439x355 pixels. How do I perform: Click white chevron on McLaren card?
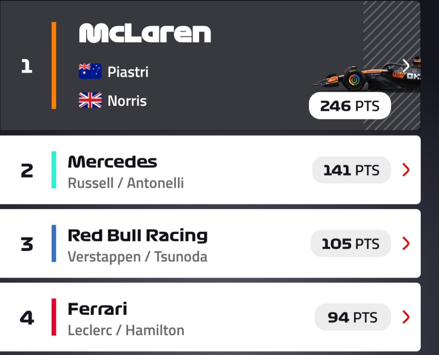coord(406,65)
